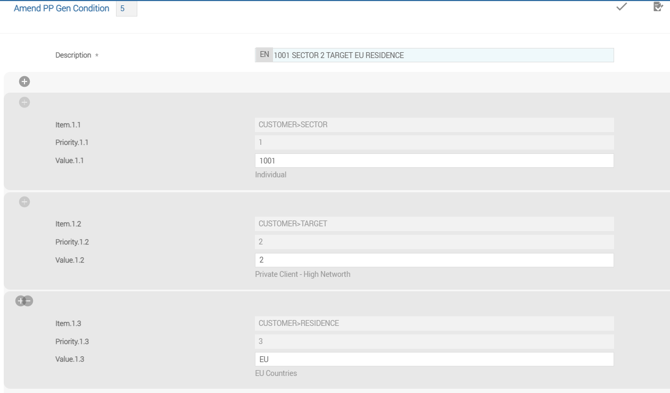Remove the Item.1.3 group with minus icon
This screenshot has height=393, width=670.
tap(29, 301)
